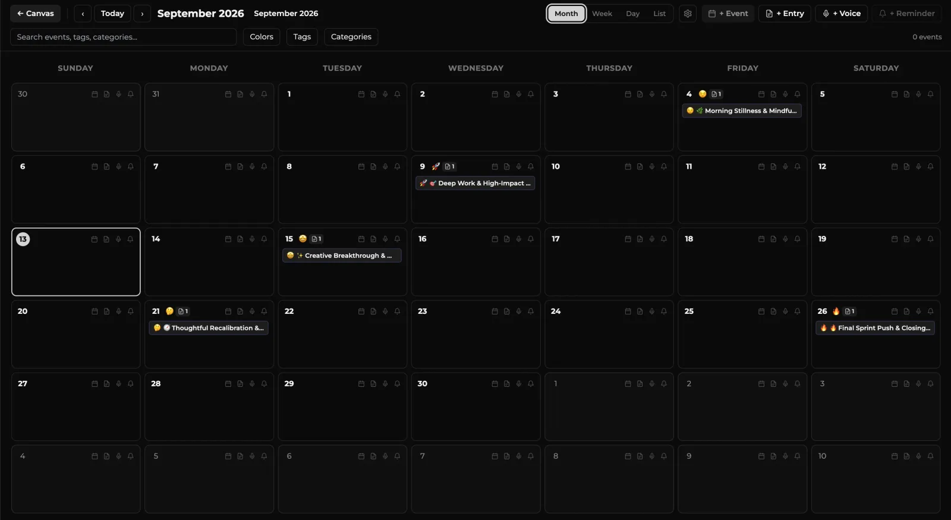Click the + Entry button
Screen dimensions: 951x520
point(785,14)
